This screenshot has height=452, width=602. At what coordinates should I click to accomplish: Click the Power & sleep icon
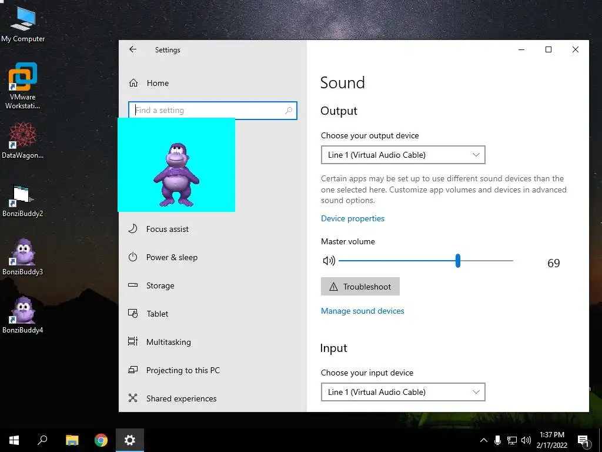133,257
